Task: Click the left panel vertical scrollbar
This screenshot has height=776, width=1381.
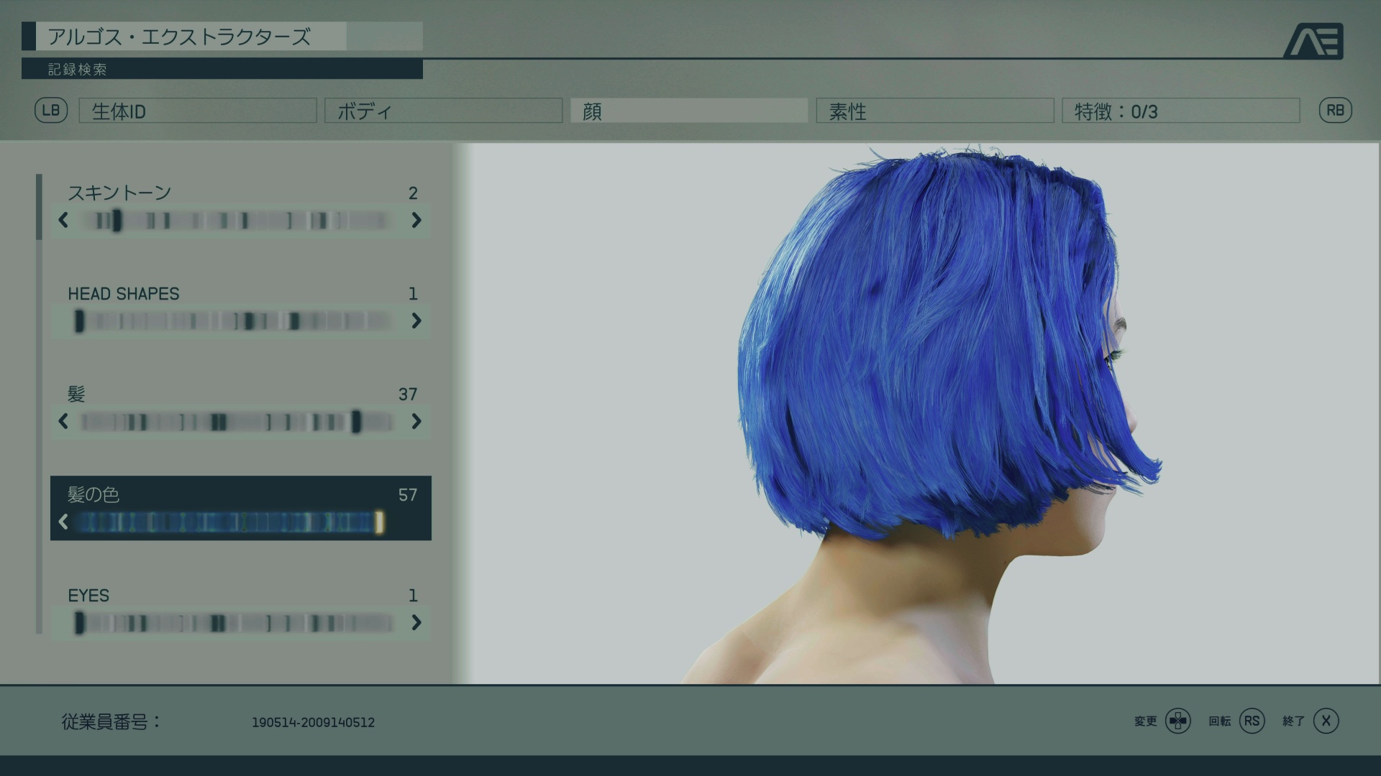Action: coord(39,208)
